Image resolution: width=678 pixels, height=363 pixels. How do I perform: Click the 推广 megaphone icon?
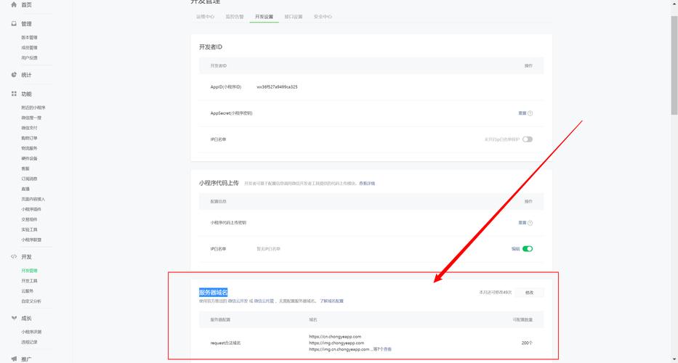[x=14, y=359]
